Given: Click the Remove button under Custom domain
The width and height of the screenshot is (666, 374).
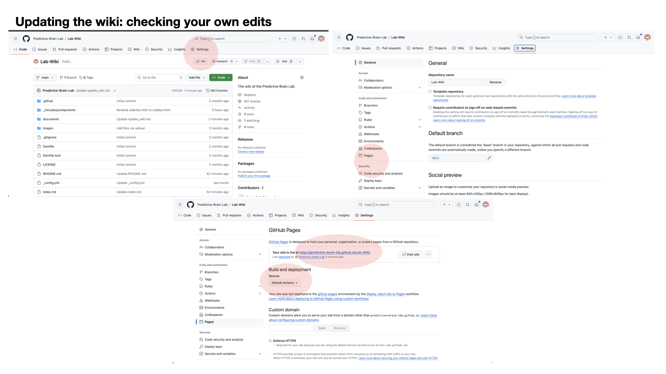Looking at the screenshot, I should pyautogui.click(x=340, y=328).
